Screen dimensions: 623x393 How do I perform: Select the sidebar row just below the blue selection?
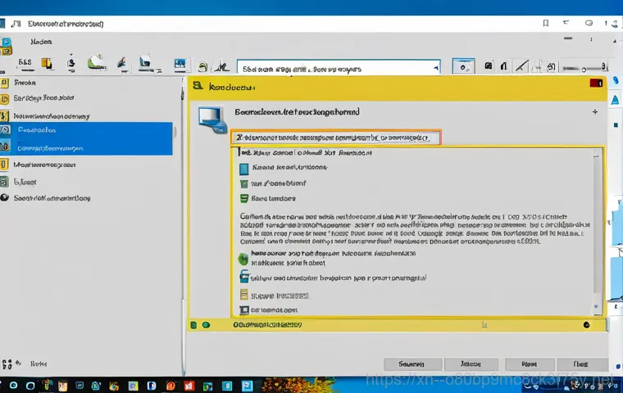(x=88, y=165)
